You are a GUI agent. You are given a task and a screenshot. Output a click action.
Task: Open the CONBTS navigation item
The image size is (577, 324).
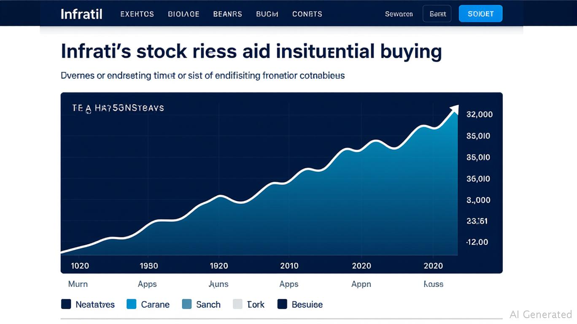point(307,14)
